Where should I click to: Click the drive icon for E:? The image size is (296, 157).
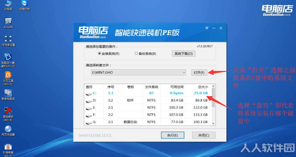coord(89,108)
